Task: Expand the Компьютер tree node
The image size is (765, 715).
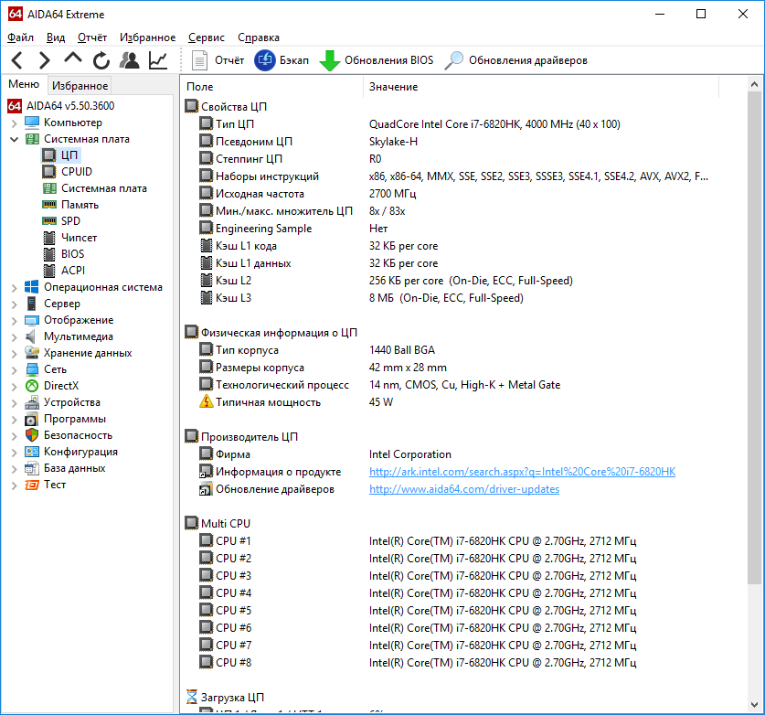Action: pyautogui.click(x=14, y=123)
